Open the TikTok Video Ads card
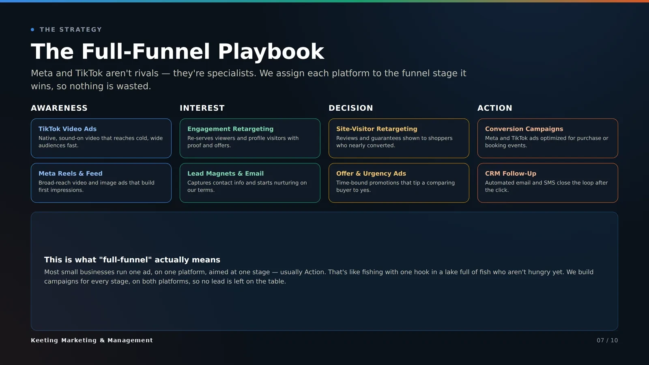 (101, 138)
